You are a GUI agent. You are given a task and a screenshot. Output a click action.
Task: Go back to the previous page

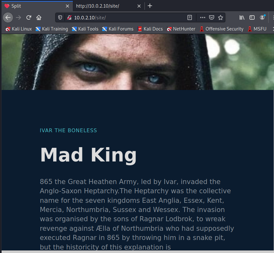pyautogui.click(x=8, y=17)
